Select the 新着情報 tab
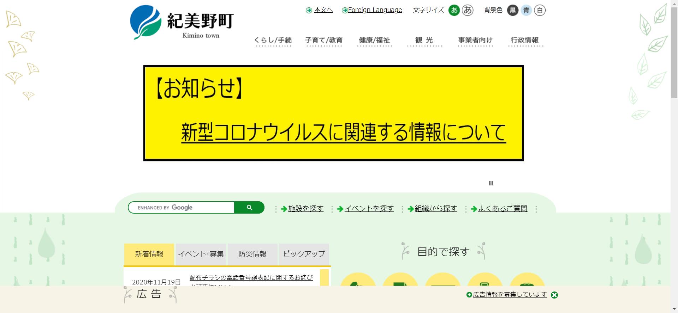Screen dimensions: 678x313 pos(149,254)
